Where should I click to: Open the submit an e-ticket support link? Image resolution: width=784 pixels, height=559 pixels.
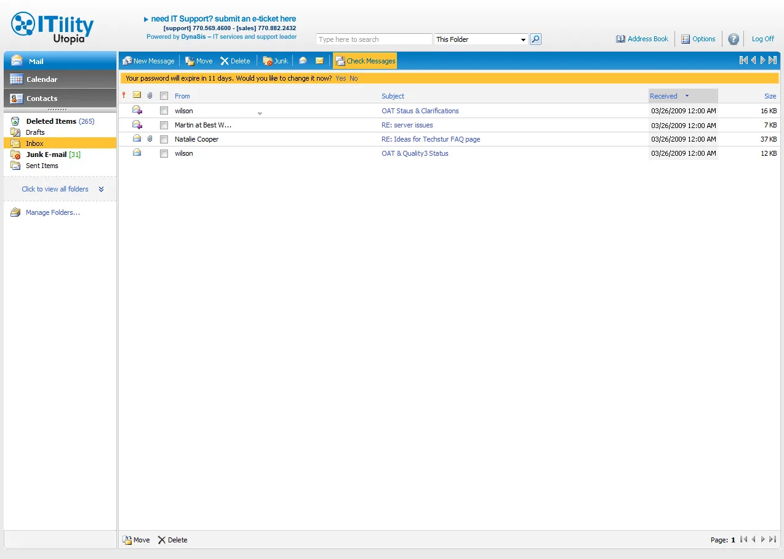(x=224, y=19)
